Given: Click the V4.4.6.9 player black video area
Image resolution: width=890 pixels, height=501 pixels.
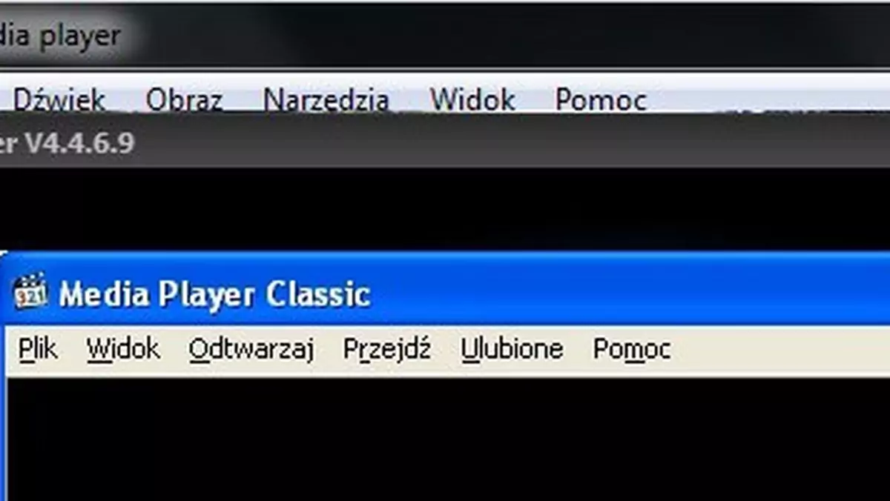Looking at the screenshot, I should tap(445, 209).
